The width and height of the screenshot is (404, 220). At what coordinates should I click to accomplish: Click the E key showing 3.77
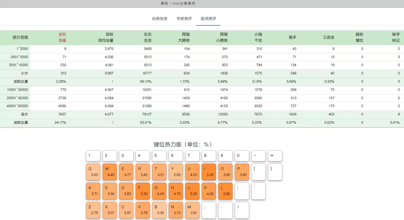tap(126, 172)
